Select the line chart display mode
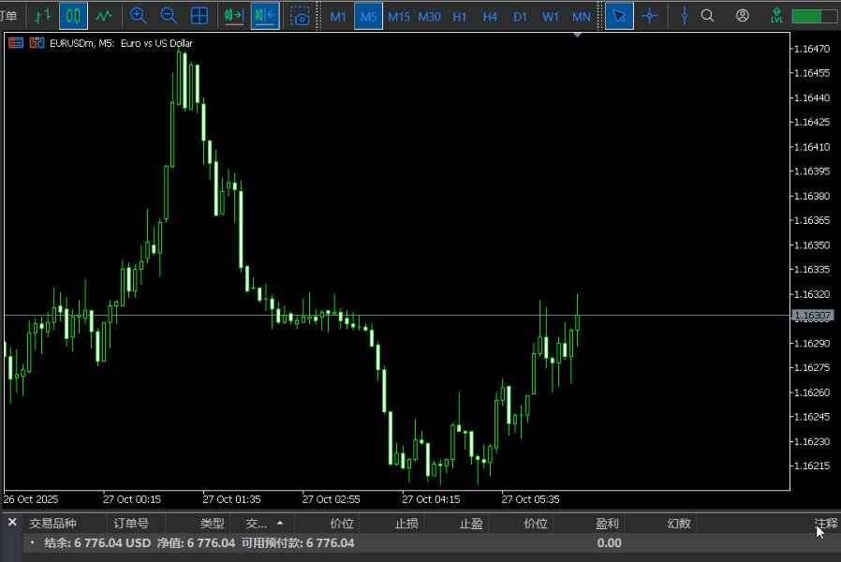 pos(105,16)
